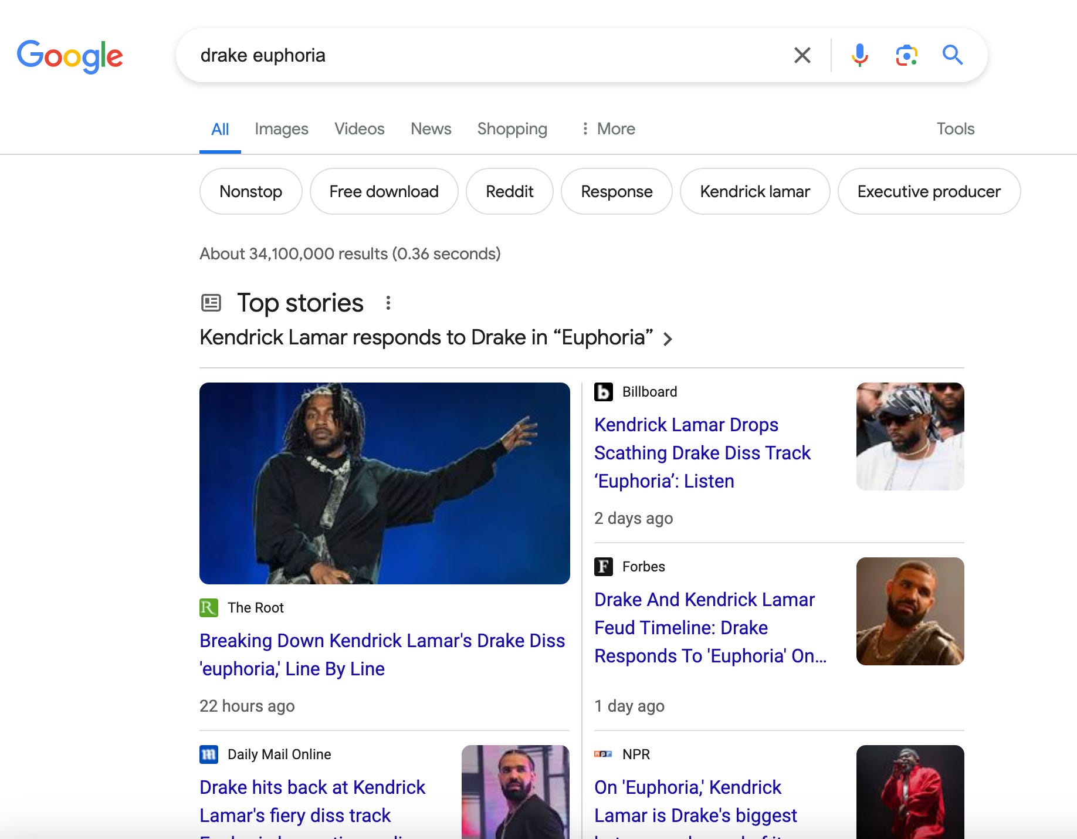Open the Tools filter options
1077x839 pixels.
955,129
